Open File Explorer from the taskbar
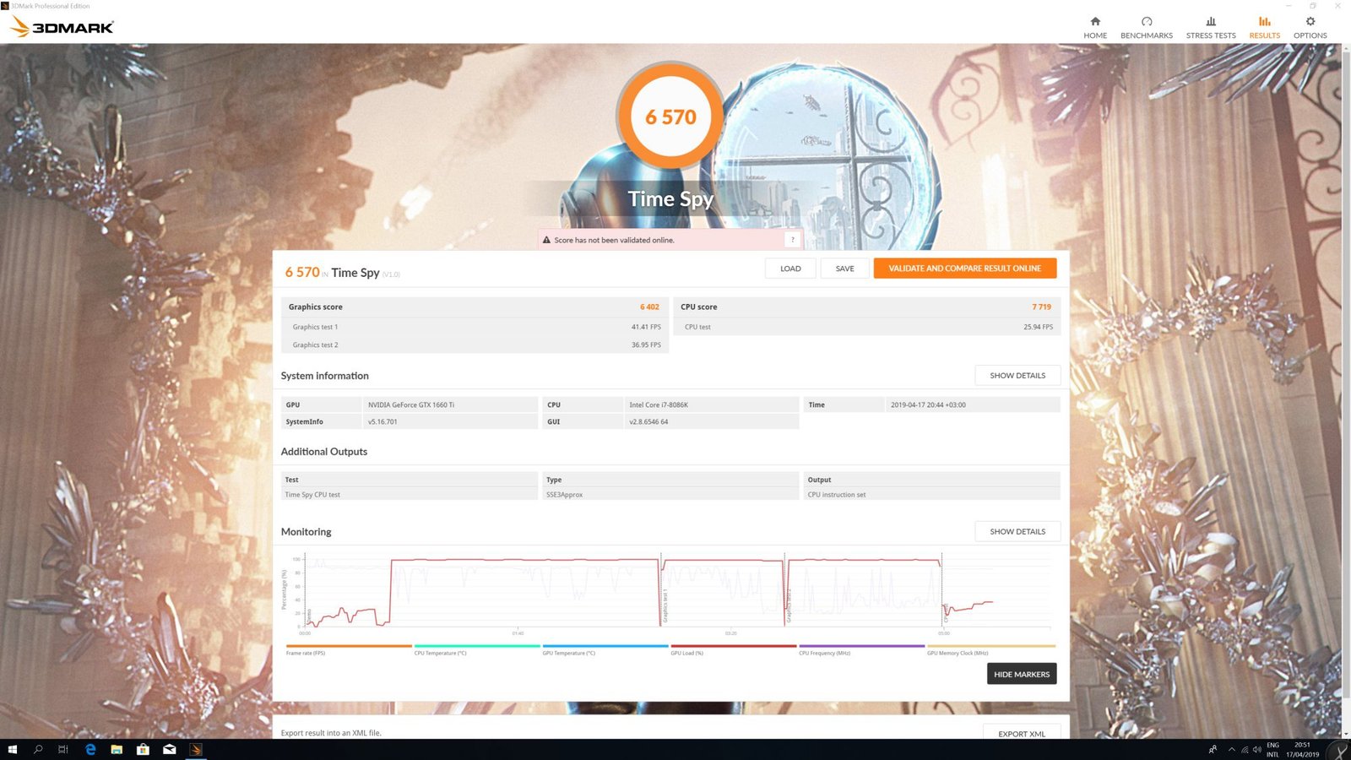The image size is (1351, 760). 117,749
